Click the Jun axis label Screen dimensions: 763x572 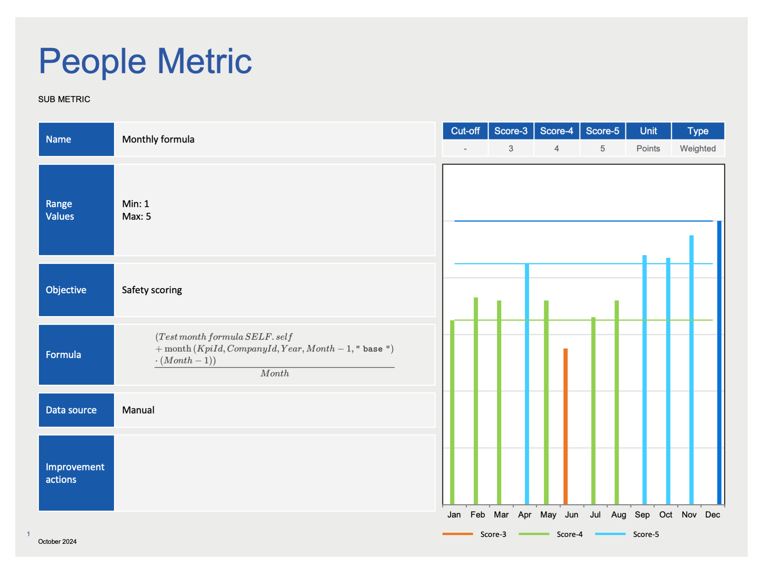pyautogui.click(x=572, y=515)
